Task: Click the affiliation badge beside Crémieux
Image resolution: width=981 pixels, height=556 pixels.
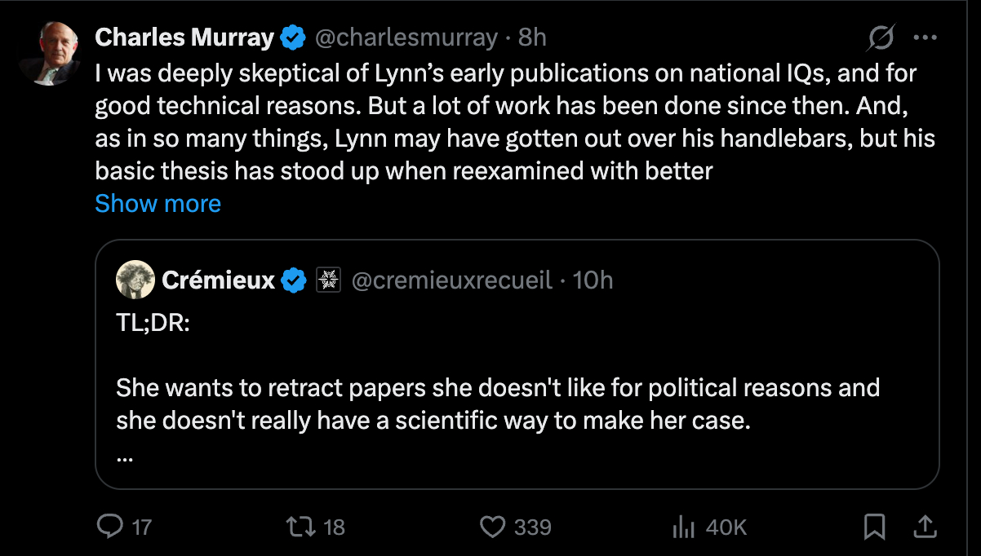Action: pyautogui.click(x=328, y=280)
